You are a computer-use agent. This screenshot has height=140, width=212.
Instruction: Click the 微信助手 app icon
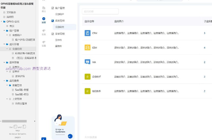pyautogui.click(x=87, y=91)
